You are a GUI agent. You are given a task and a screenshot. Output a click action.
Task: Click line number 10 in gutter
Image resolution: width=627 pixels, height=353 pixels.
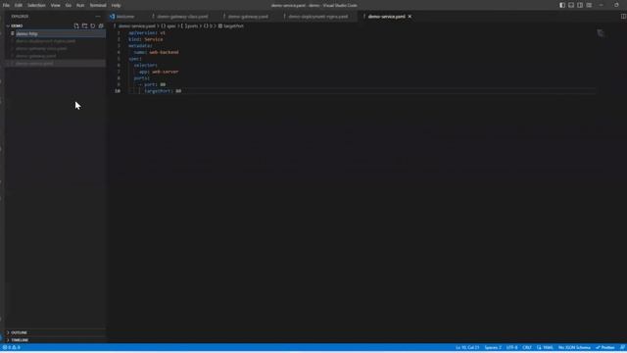tap(118, 91)
